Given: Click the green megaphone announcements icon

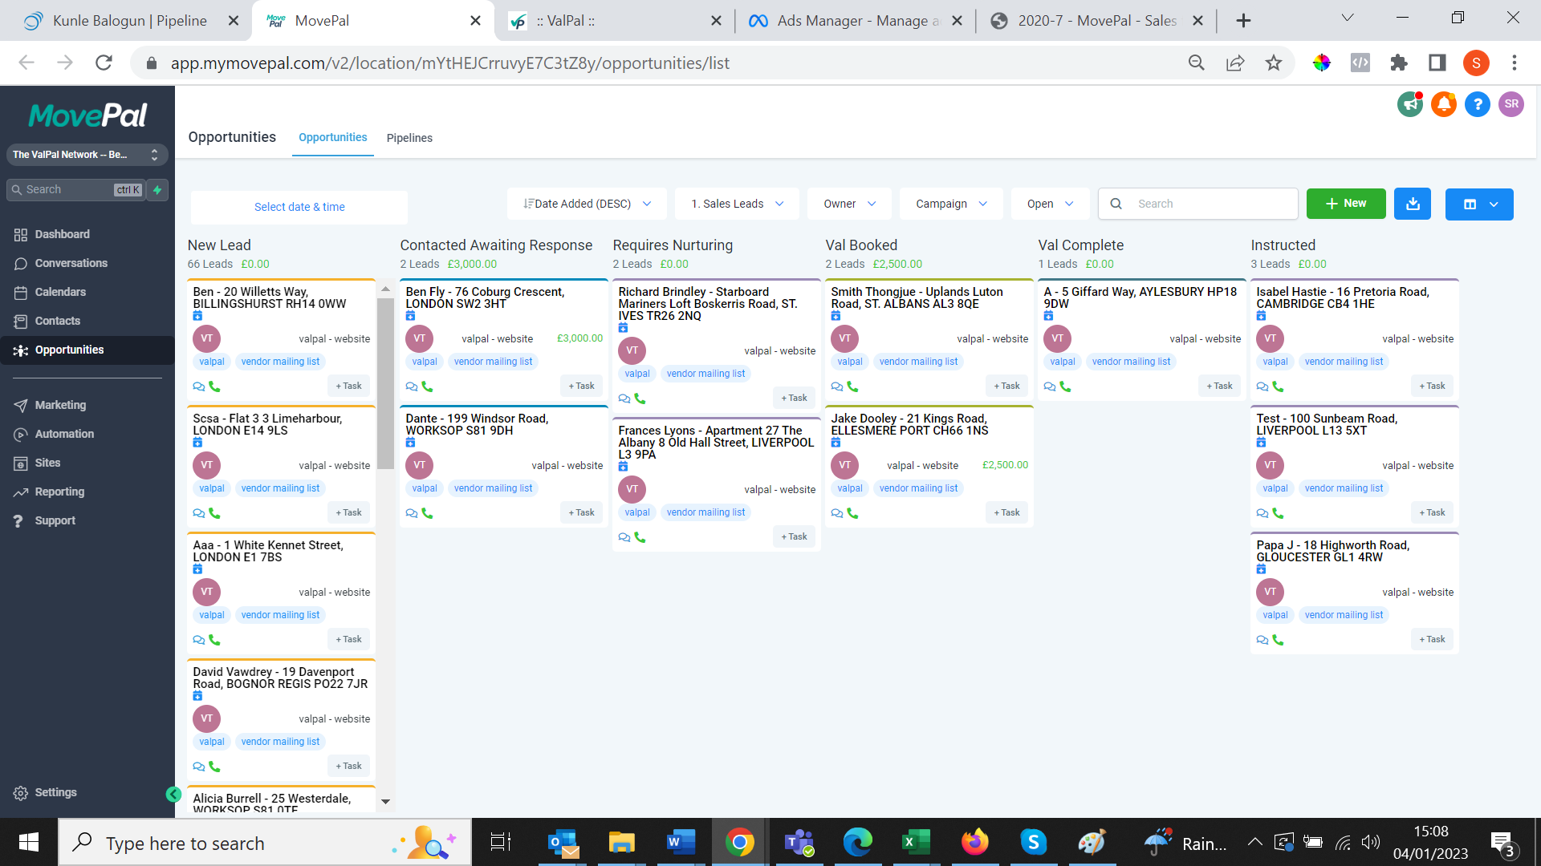Looking at the screenshot, I should (x=1410, y=104).
